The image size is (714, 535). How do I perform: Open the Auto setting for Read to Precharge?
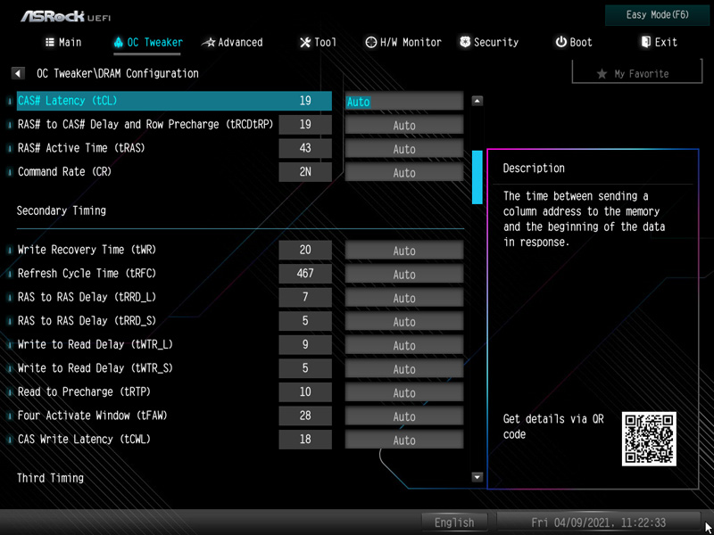click(x=404, y=392)
